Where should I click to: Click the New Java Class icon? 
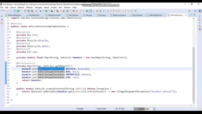click(67, 11)
